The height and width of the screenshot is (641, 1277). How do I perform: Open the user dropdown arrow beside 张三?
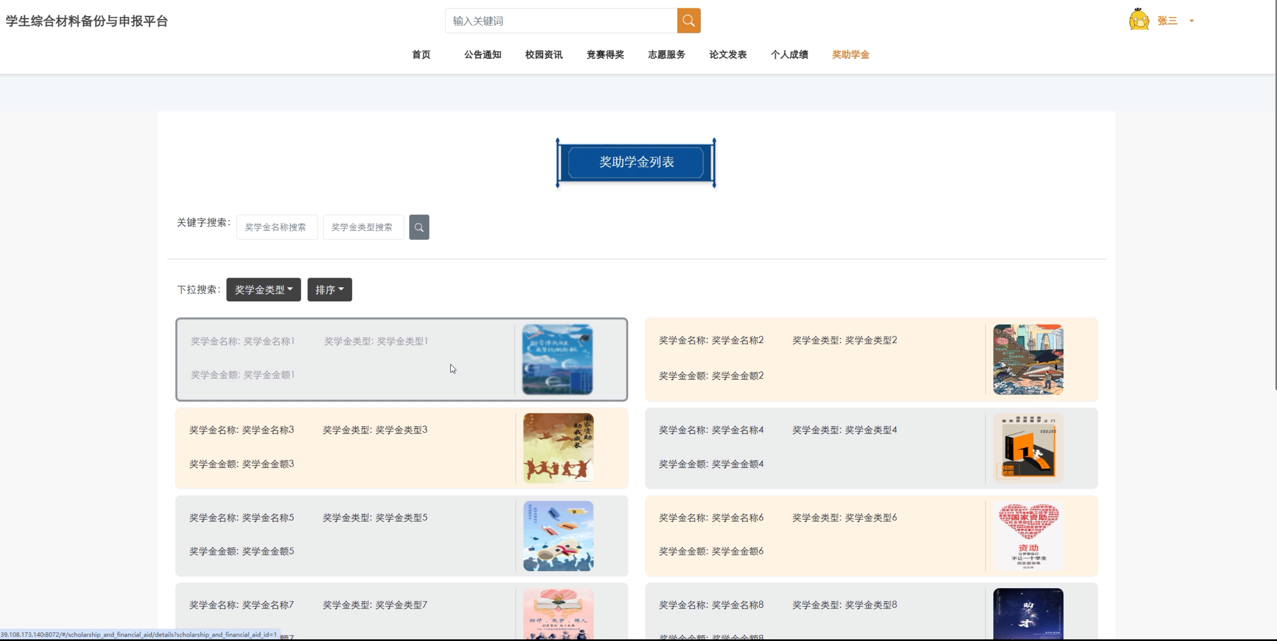pyautogui.click(x=1192, y=21)
